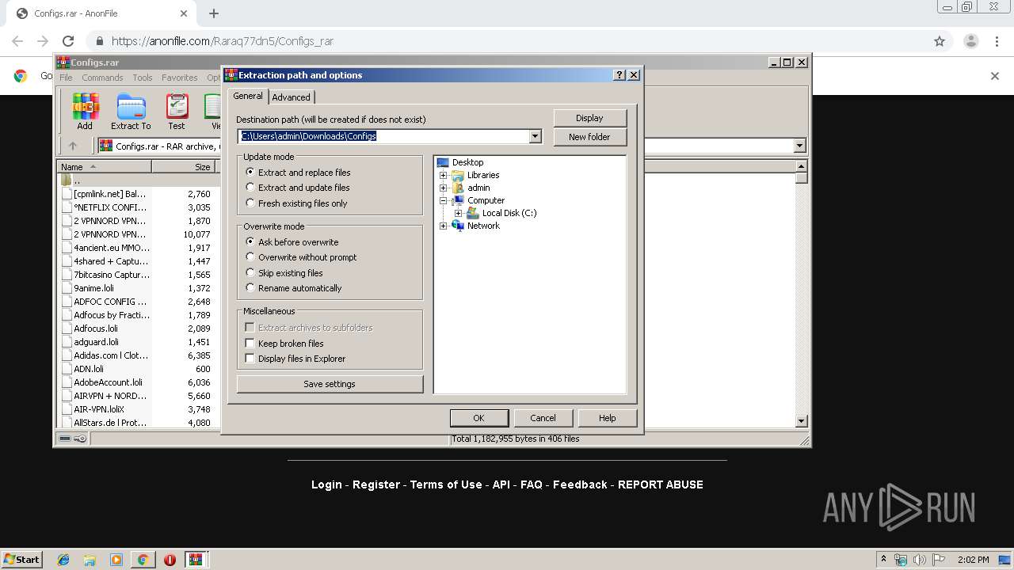Switch to WinRAR in the taskbar
Image resolution: width=1014 pixels, height=570 pixels.
(196, 560)
